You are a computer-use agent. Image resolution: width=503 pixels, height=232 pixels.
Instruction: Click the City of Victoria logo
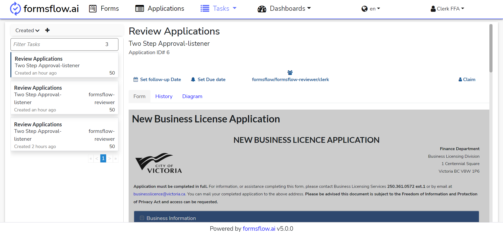(x=158, y=163)
